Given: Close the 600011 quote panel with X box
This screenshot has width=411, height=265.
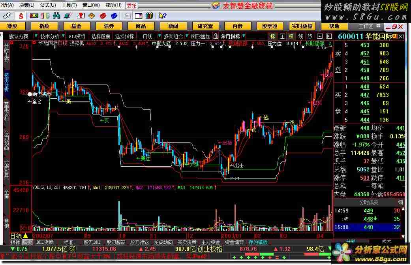Looking at the screenshot, I should coord(400,36).
